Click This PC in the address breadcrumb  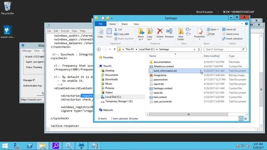click(130, 49)
